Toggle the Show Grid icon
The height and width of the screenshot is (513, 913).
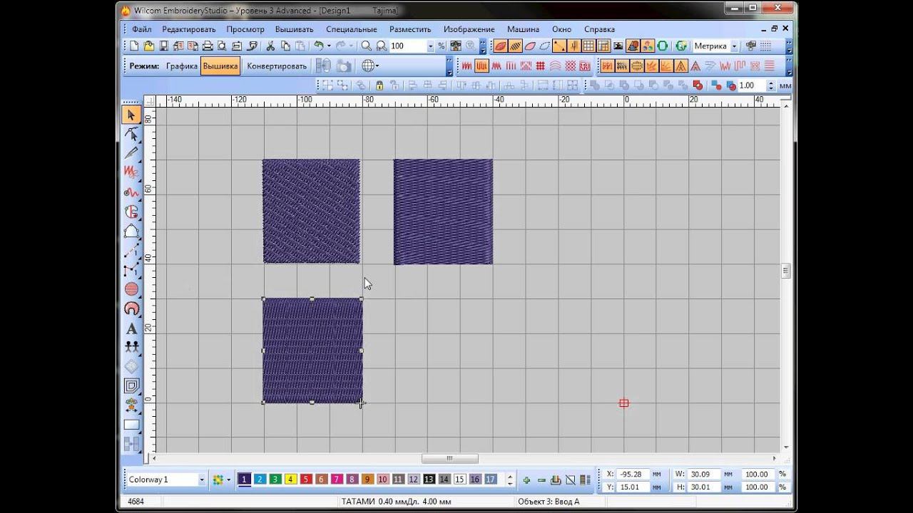point(588,46)
